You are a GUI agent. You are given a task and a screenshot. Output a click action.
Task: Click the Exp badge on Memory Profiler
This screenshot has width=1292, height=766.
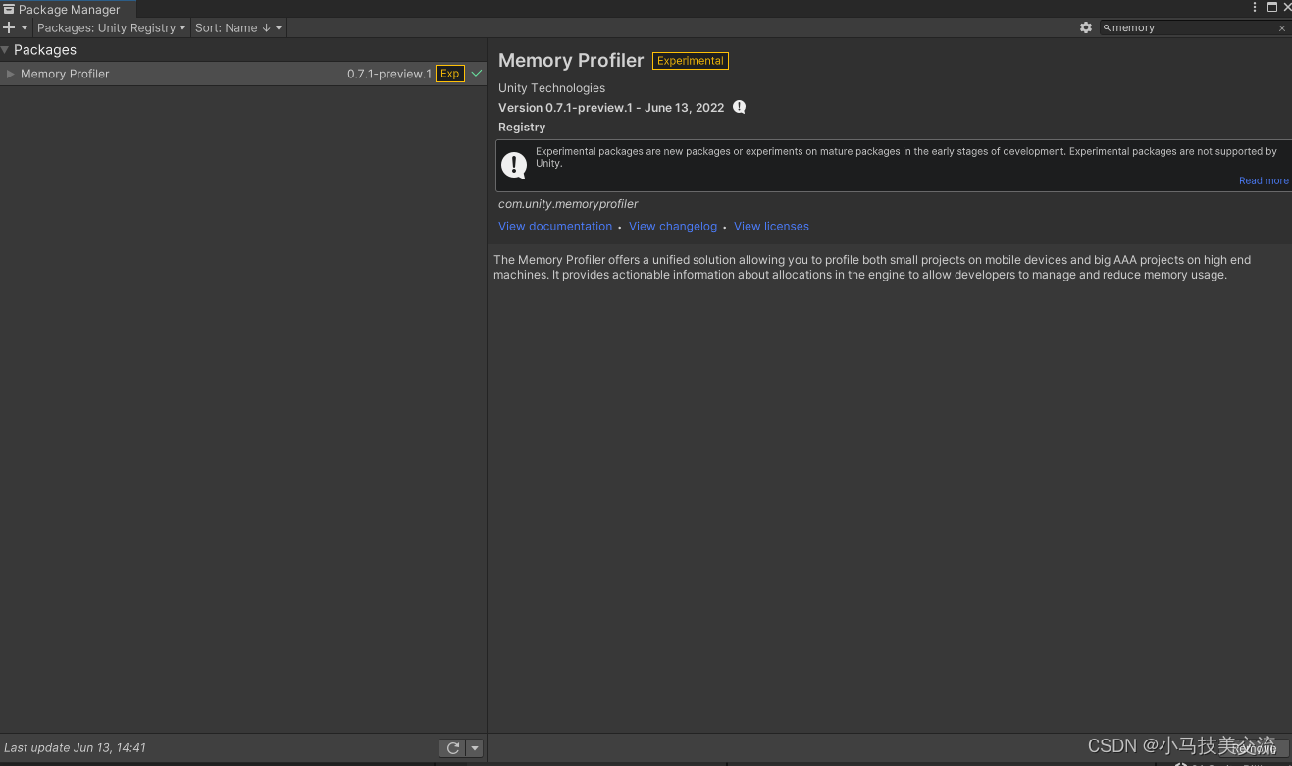(x=449, y=73)
